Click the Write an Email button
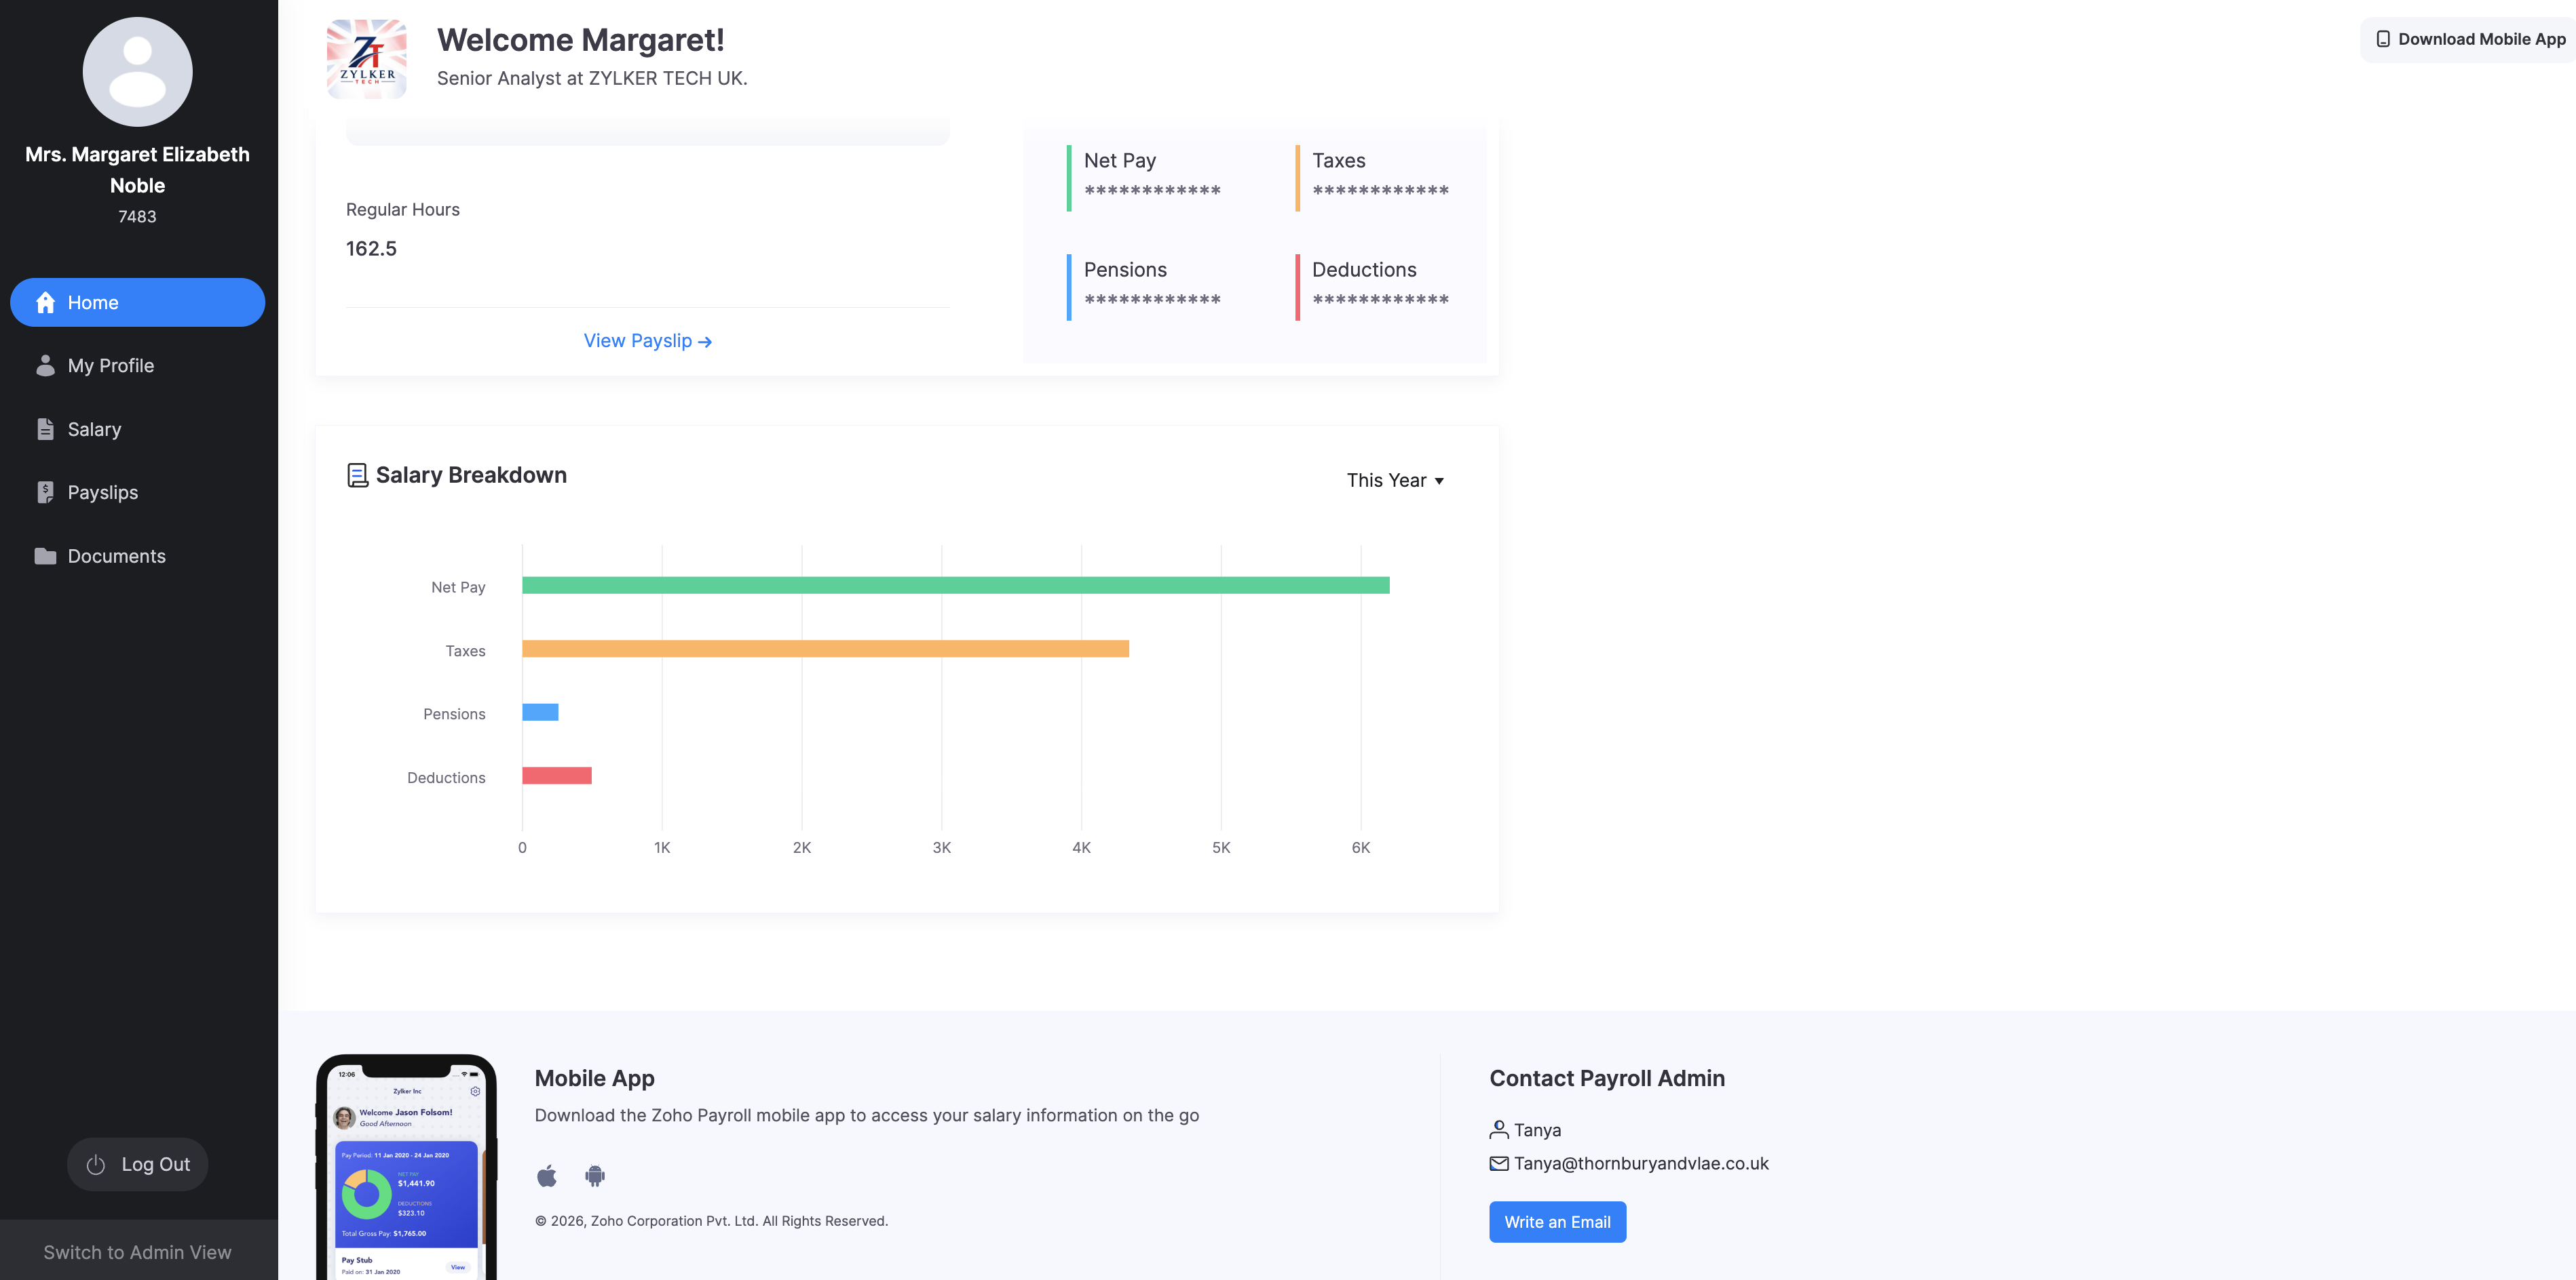This screenshot has height=1280, width=2576. click(x=1557, y=1223)
